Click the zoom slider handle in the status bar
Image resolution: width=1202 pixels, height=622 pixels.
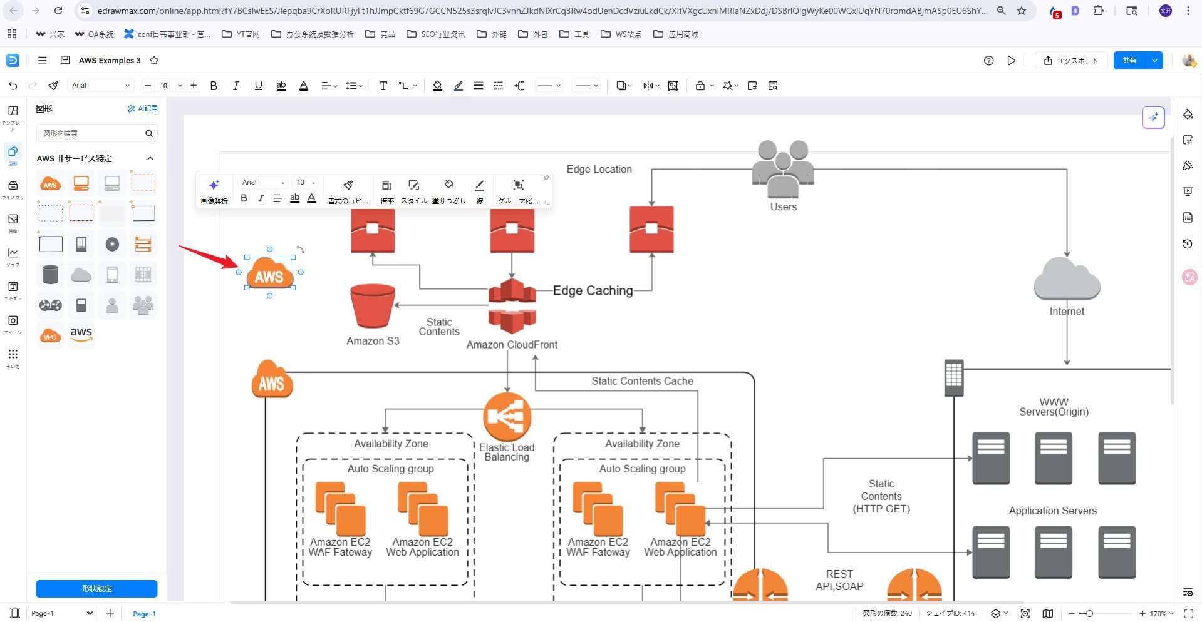tap(1089, 614)
